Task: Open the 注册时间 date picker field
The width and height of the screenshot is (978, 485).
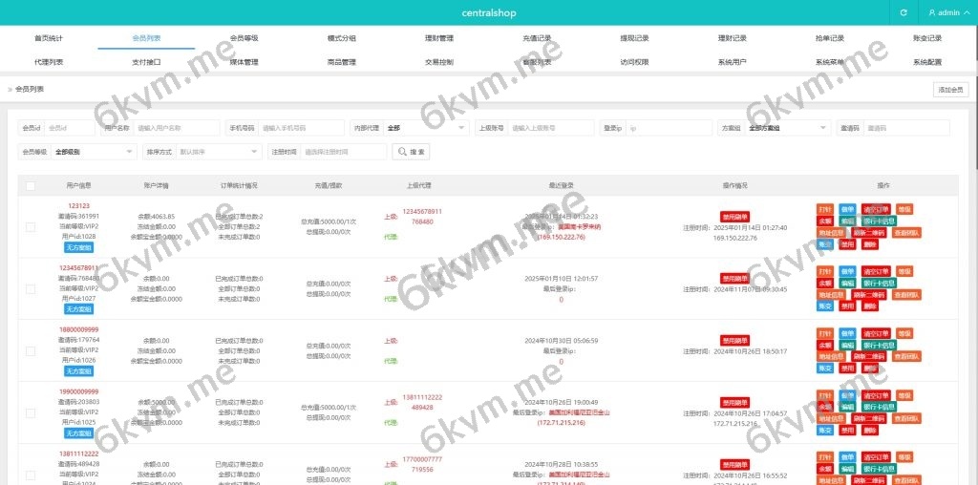Action: tap(344, 152)
